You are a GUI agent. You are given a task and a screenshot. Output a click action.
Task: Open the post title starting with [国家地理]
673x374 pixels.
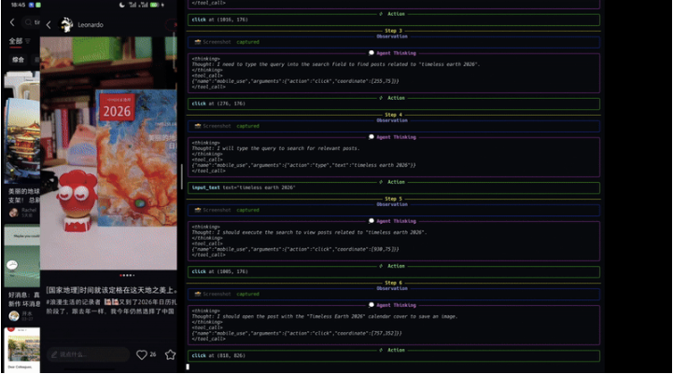pyautogui.click(x=112, y=290)
